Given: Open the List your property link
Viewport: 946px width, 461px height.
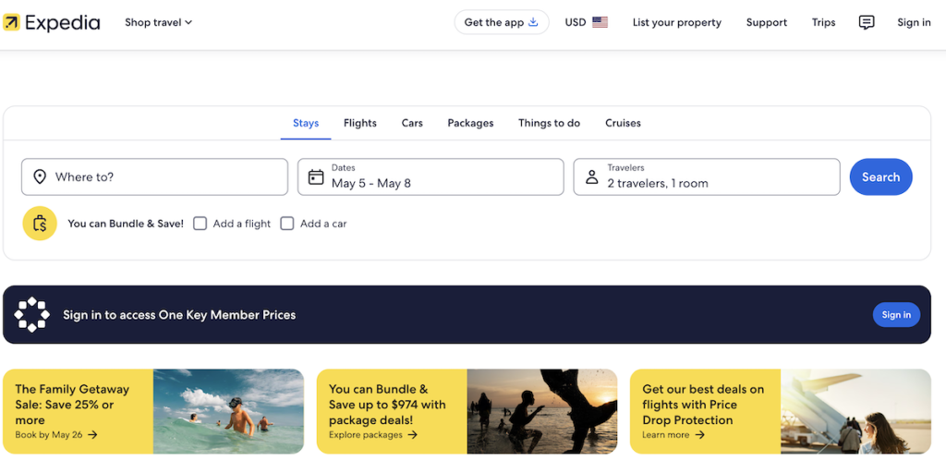Looking at the screenshot, I should point(677,22).
